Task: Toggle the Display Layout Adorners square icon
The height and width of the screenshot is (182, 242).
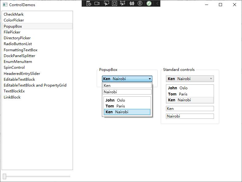Action: [114, 3]
